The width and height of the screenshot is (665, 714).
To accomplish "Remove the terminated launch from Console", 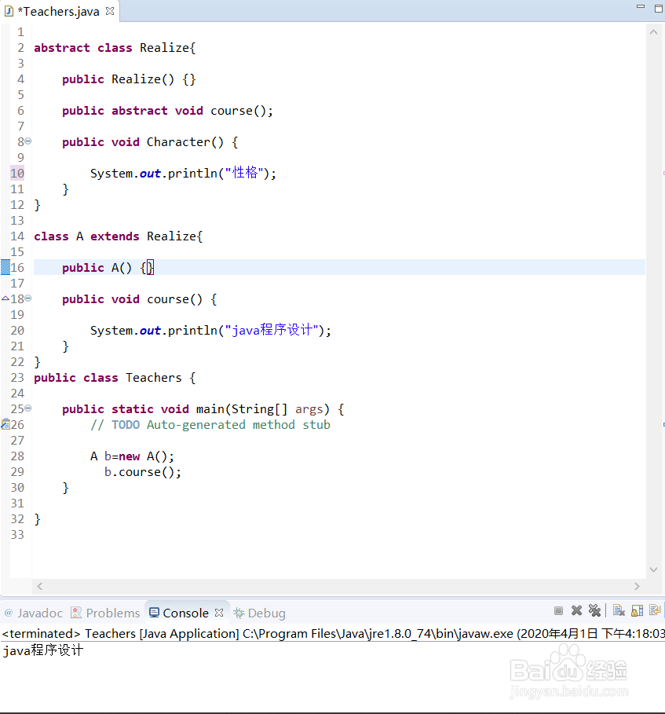I will 577,610.
